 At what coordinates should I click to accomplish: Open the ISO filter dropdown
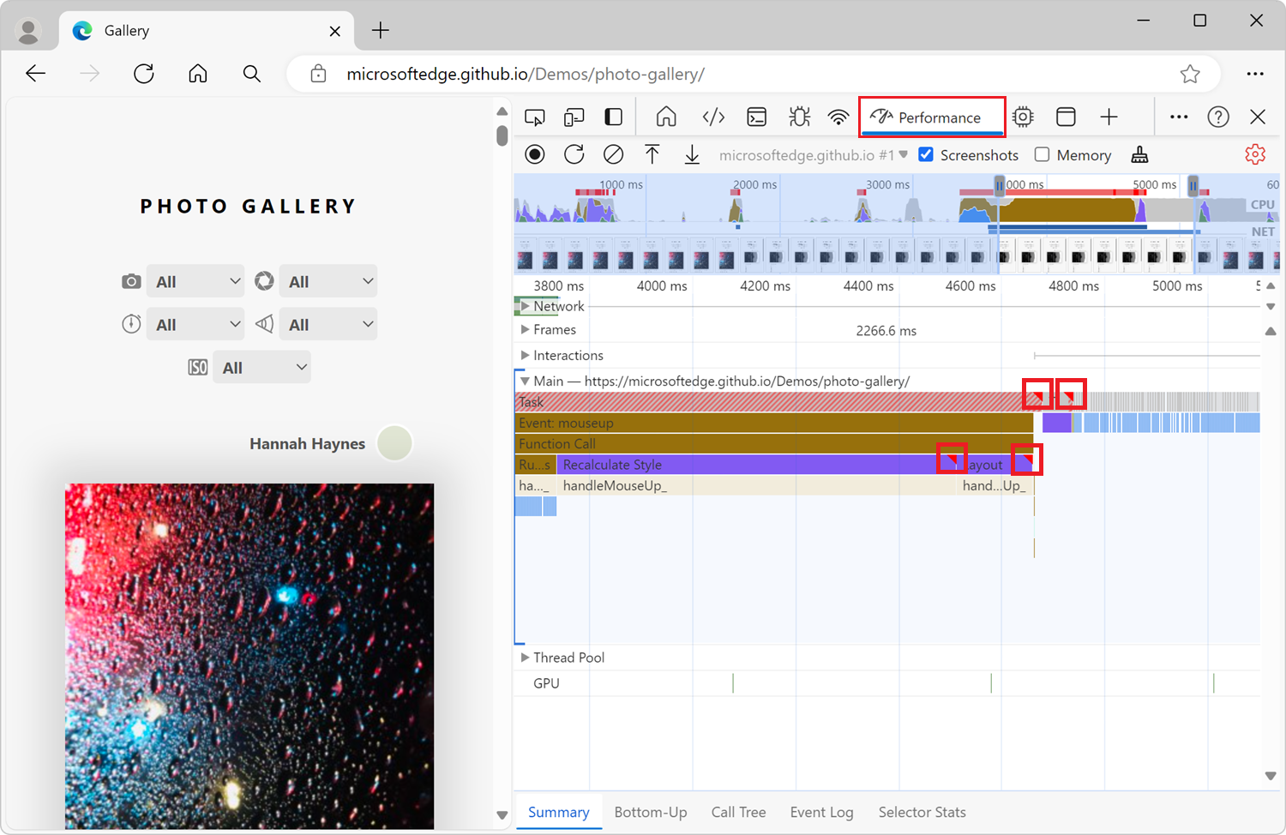pyautogui.click(x=261, y=367)
